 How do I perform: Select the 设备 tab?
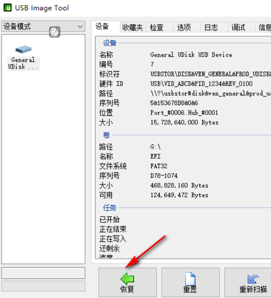pos(102,26)
